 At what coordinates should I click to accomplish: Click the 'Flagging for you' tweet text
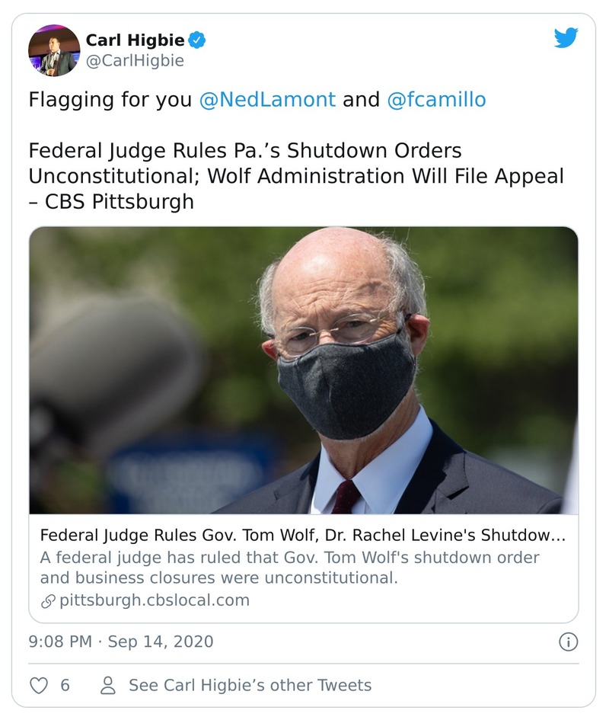coord(110,100)
